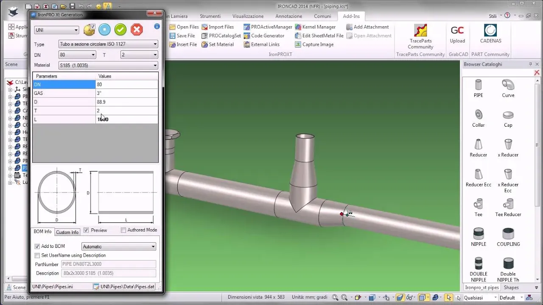Open GrabCAD Upload

(457, 34)
